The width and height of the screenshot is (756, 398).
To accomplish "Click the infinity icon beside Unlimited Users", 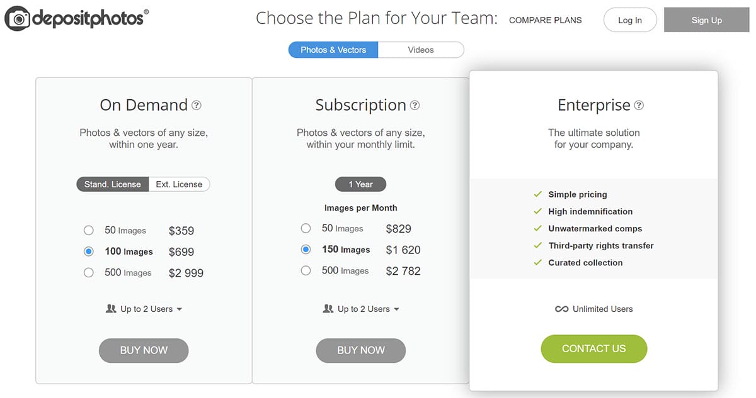I will (x=561, y=309).
